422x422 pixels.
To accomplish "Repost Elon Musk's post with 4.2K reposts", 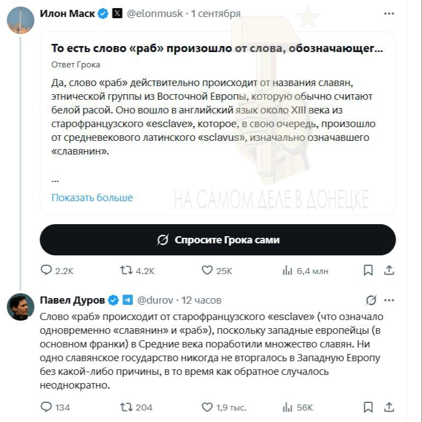I will [137, 270].
